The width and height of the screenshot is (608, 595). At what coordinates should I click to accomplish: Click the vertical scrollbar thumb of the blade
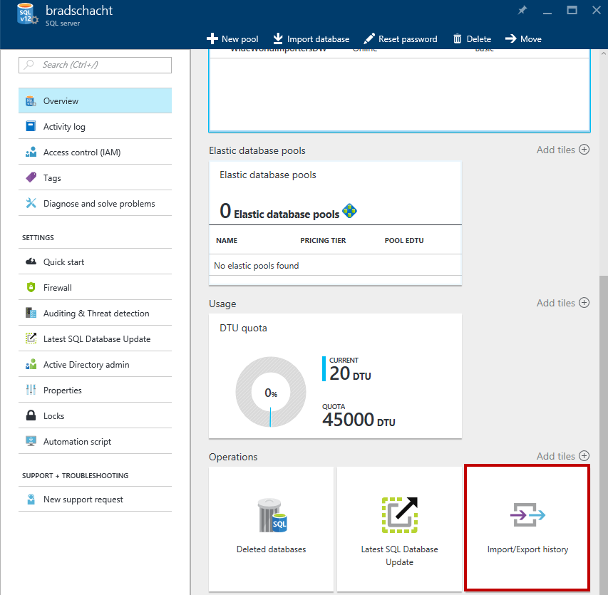click(x=603, y=434)
